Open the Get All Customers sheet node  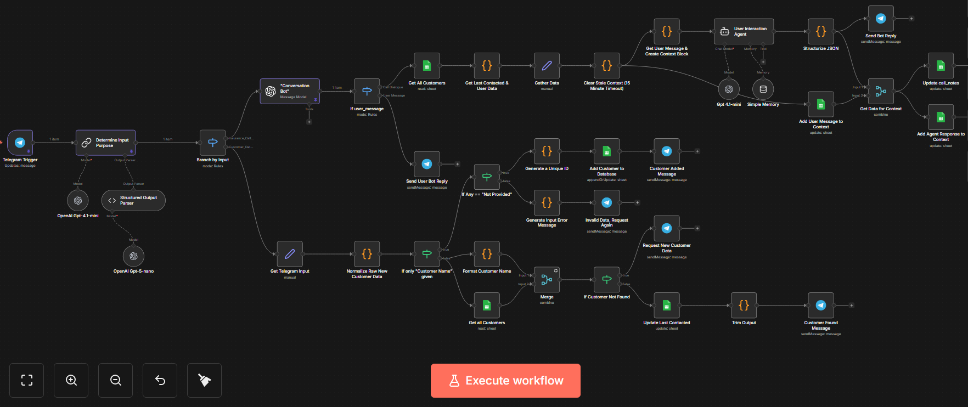coord(427,66)
